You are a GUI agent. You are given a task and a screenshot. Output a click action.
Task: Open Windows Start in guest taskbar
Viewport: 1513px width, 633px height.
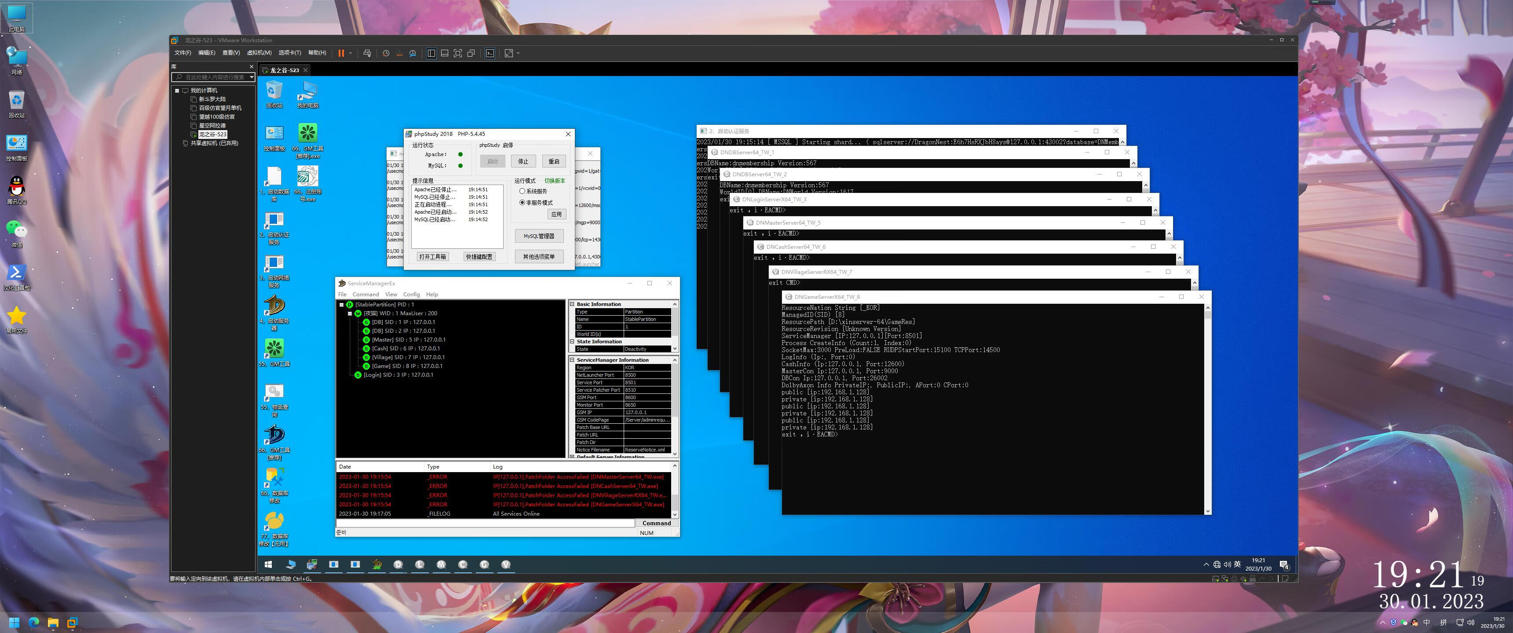coord(268,564)
